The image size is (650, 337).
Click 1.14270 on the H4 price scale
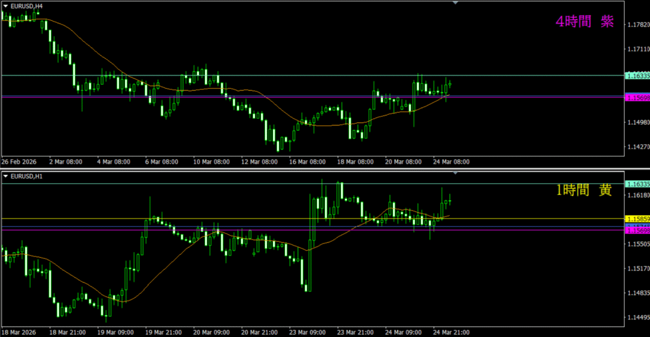[x=637, y=147]
